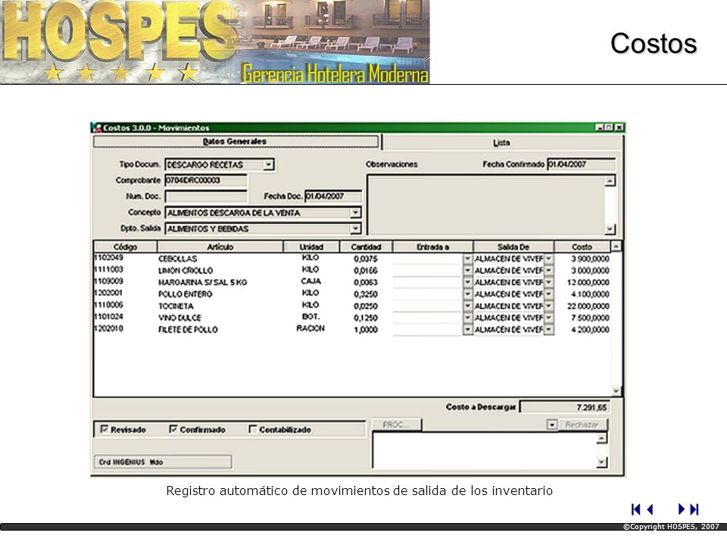
Task: Select the TOCINETA article cell
Action: 176,306
